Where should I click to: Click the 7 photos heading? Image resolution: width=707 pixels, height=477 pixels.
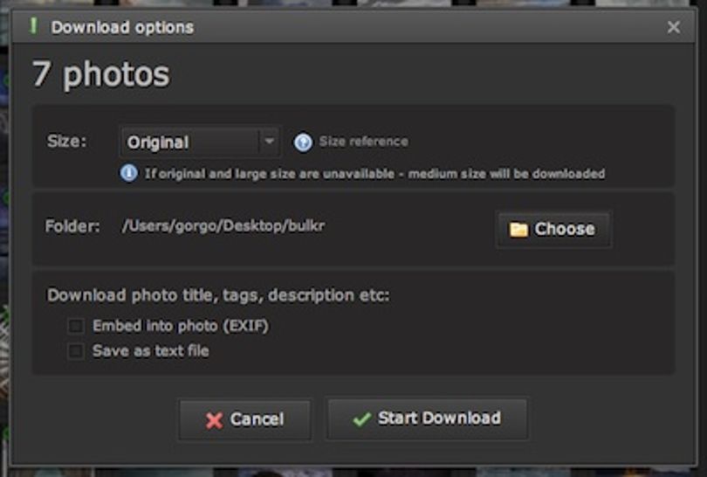101,74
